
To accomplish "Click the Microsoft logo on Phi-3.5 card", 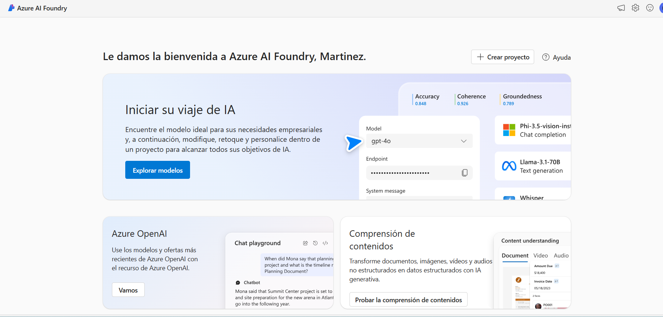I will click(x=509, y=130).
